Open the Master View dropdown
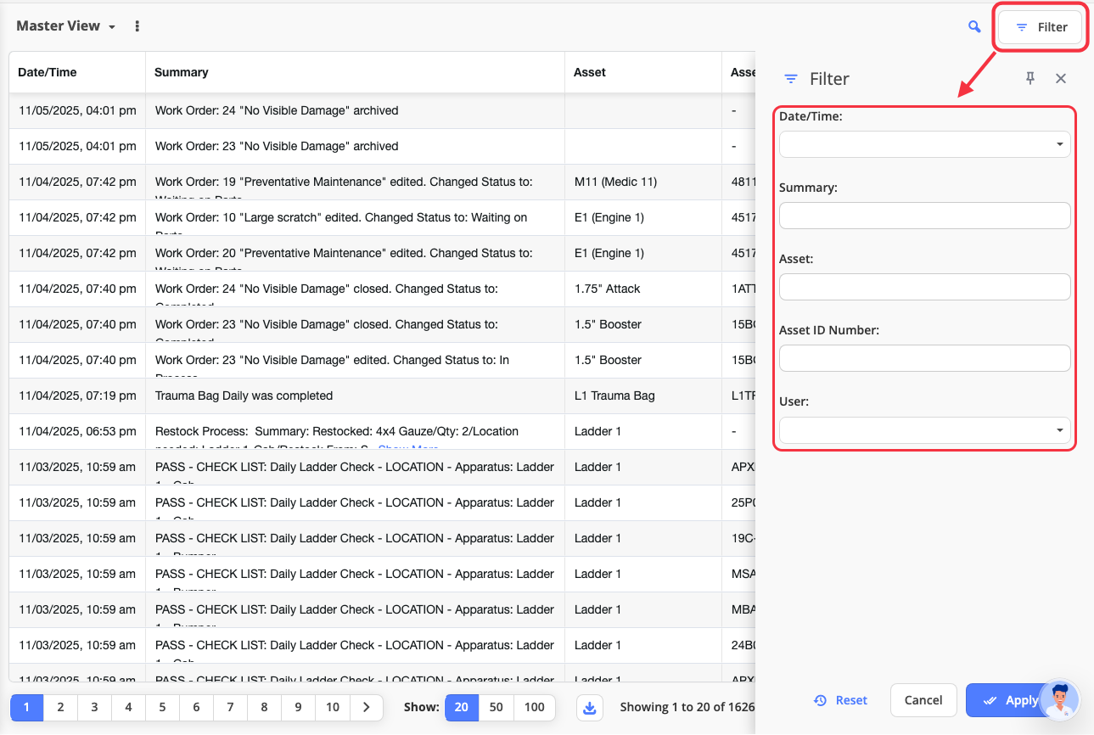 (x=66, y=26)
